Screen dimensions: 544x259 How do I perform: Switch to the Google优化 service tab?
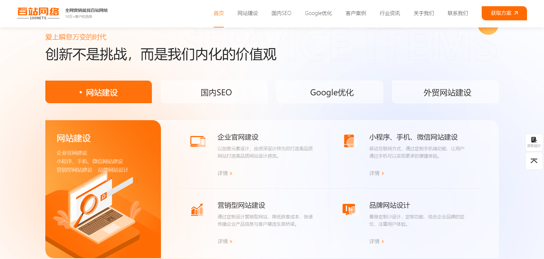[x=332, y=92]
